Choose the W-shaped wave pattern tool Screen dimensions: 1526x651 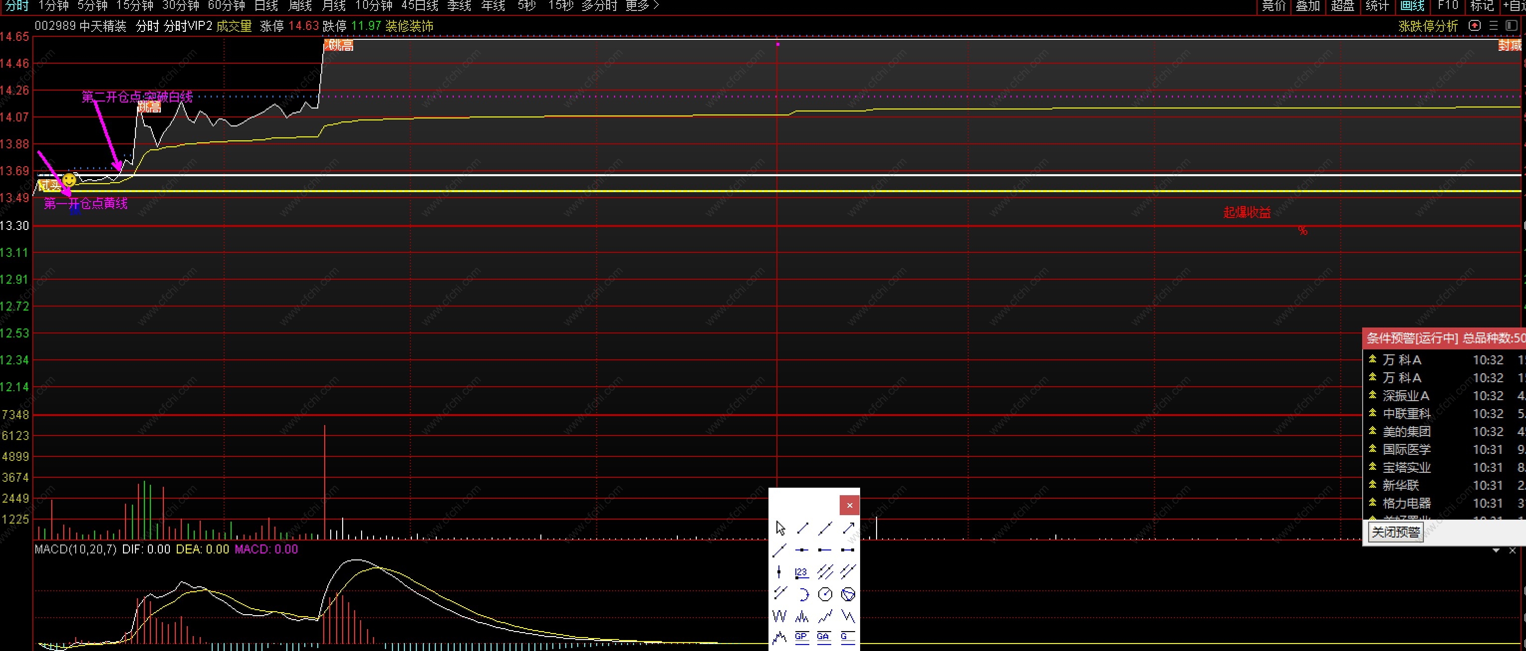coord(779,617)
